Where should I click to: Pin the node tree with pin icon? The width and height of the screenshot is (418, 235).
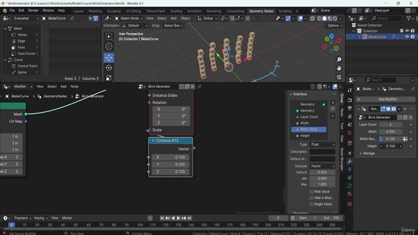(x=199, y=87)
